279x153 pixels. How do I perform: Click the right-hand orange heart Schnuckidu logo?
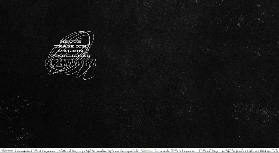pyautogui.click(x=147, y=151)
